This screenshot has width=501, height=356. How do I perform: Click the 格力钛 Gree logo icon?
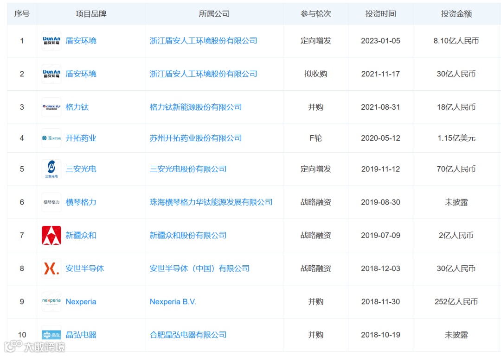coord(51,107)
